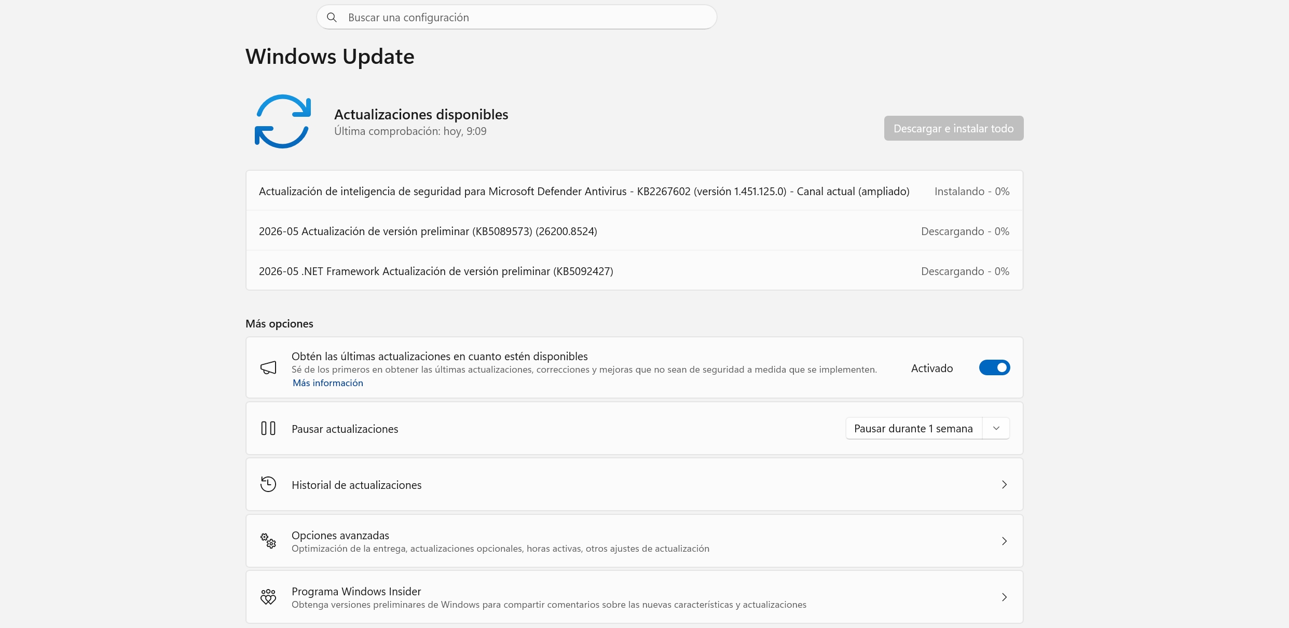The width and height of the screenshot is (1289, 628).
Task: Turn off the latest updates toggle switch
Action: tap(994, 368)
